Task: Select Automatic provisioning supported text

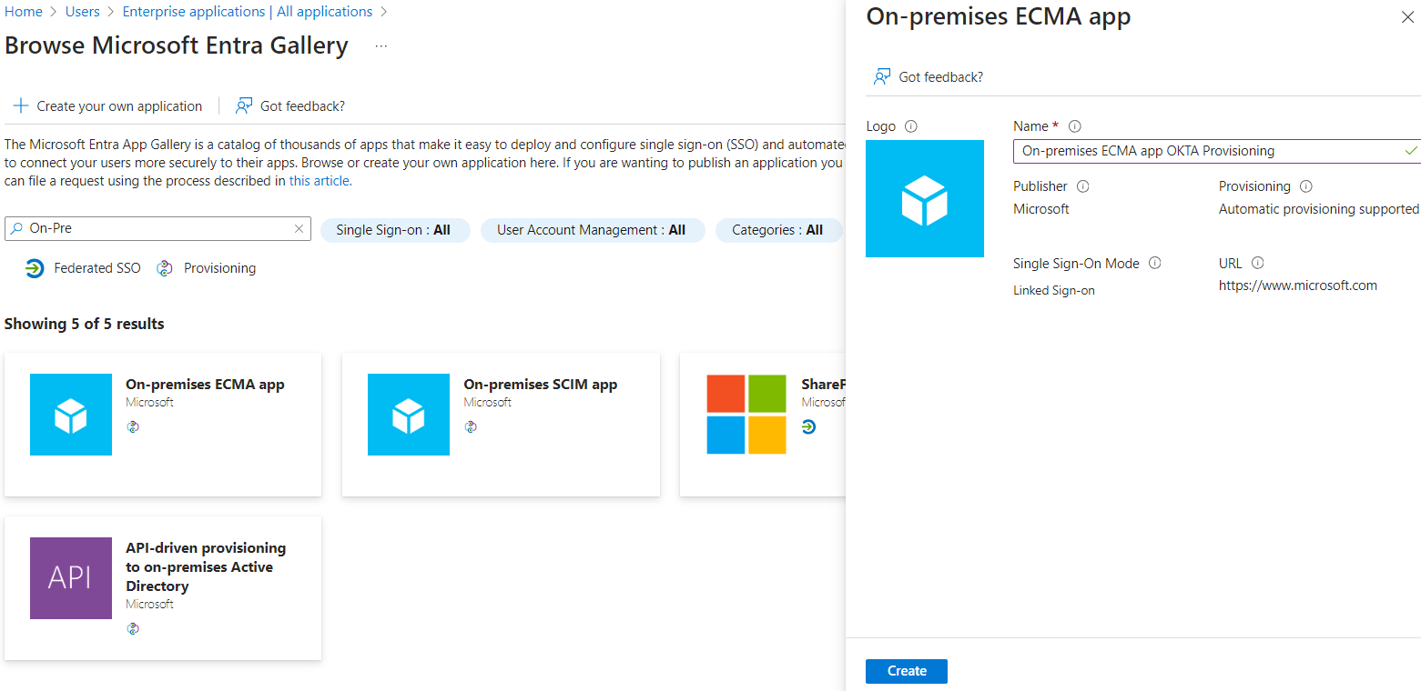Action: [1319, 209]
